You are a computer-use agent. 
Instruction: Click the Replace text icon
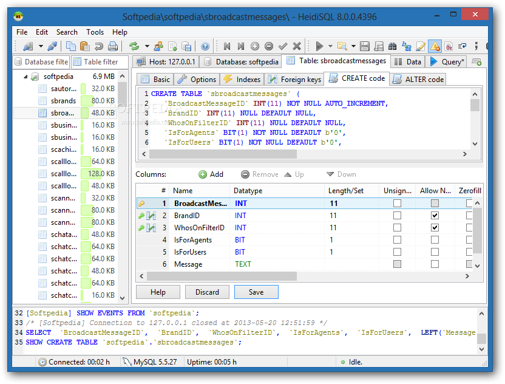[x=407, y=46]
